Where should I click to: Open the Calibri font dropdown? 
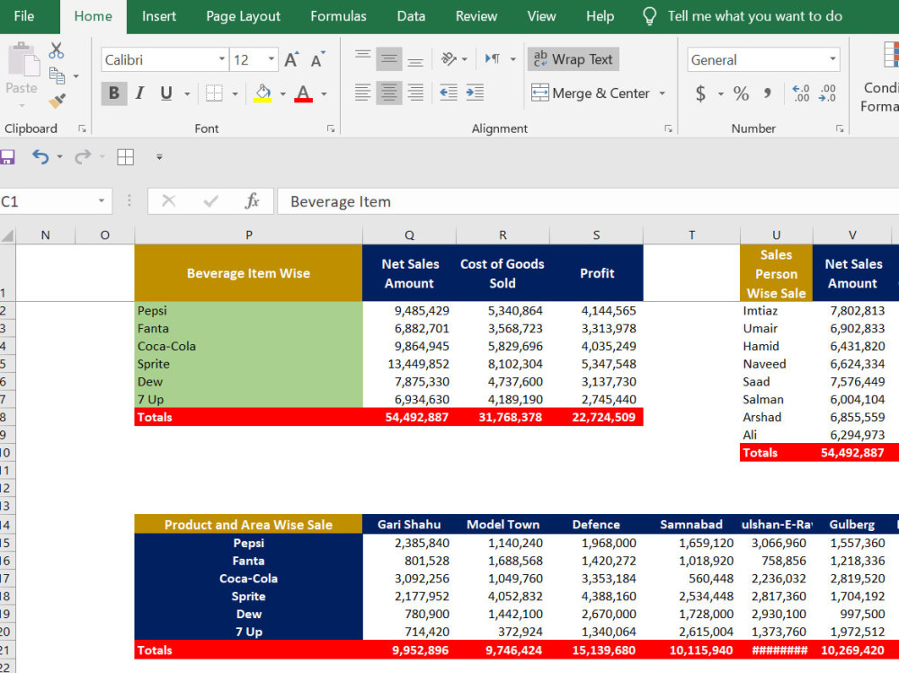click(x=223, y=58)
